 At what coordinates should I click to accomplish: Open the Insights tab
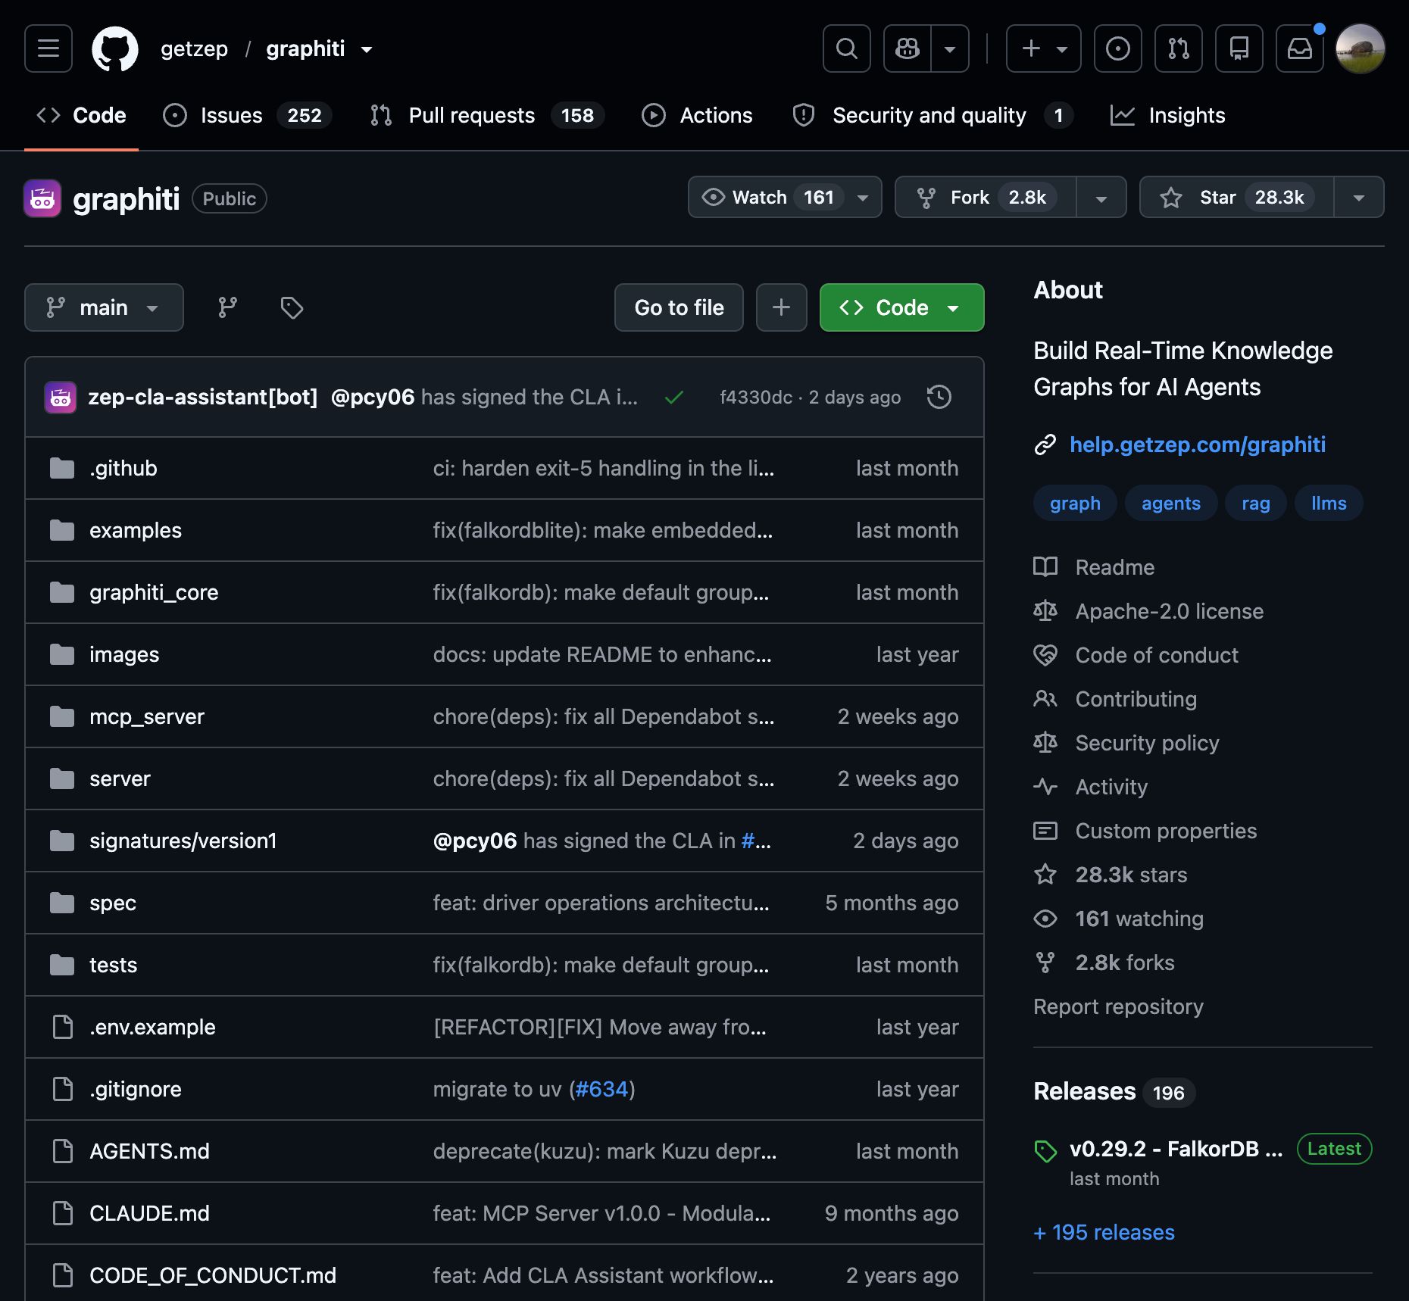[1167, 115]
